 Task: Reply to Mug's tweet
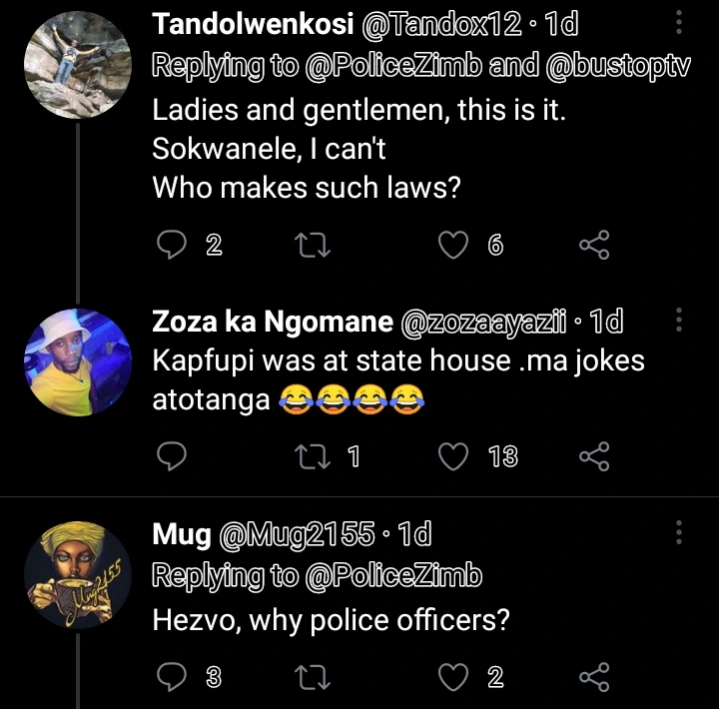(174, 678)
